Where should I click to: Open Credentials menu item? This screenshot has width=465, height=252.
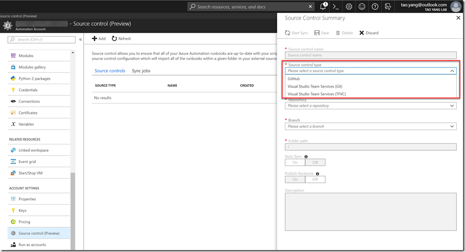(39, 90)
